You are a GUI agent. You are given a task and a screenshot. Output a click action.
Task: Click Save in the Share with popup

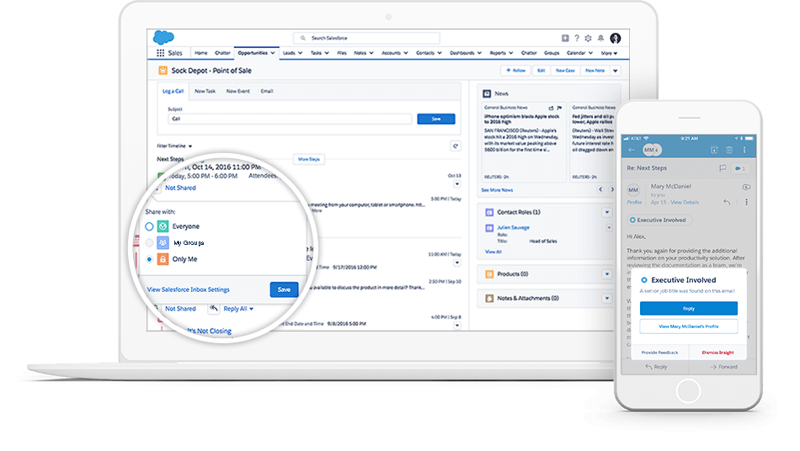click(284, 289)
